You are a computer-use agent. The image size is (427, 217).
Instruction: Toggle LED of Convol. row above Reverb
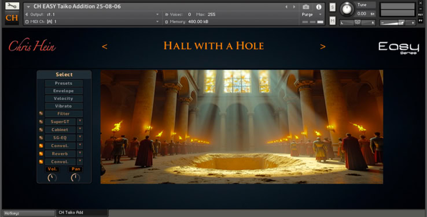41,145
